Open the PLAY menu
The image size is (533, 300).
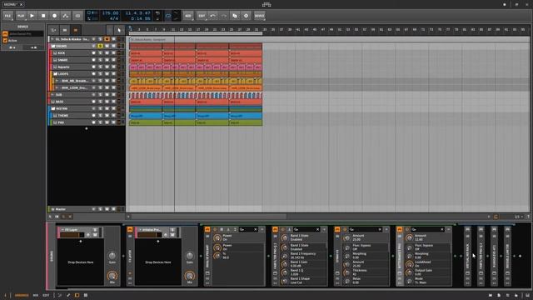pos(21,16)
